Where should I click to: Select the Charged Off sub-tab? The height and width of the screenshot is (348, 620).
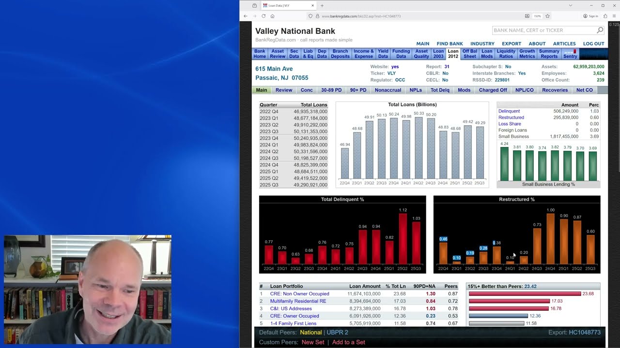click(493, 90)
